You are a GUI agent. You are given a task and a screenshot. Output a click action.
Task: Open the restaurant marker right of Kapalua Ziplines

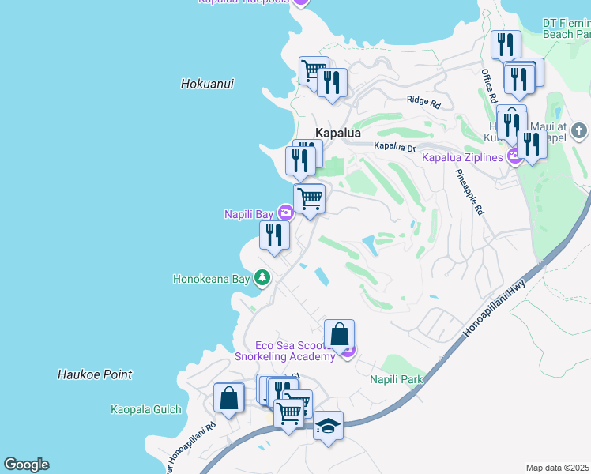click(532, 144)
